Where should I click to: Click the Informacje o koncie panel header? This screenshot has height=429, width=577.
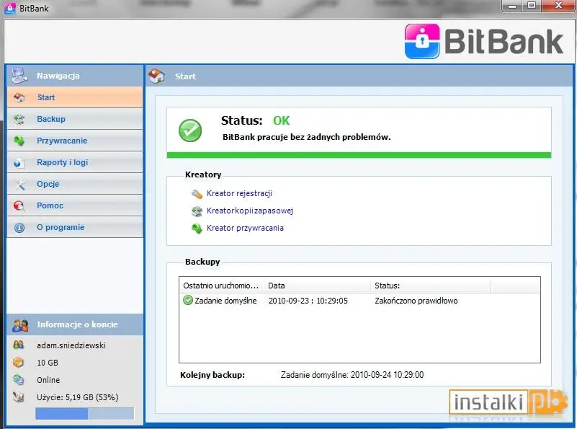75,324
